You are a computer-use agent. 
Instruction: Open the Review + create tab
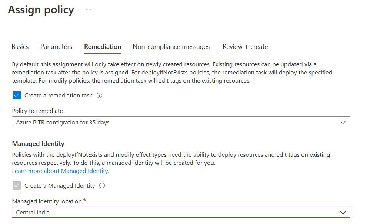tap(245, 47)
